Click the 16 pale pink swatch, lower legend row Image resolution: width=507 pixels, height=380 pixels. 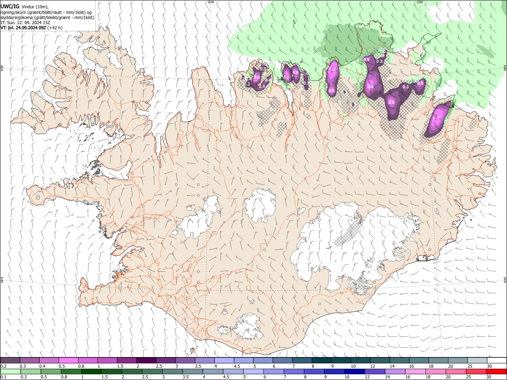coord(415,371)
